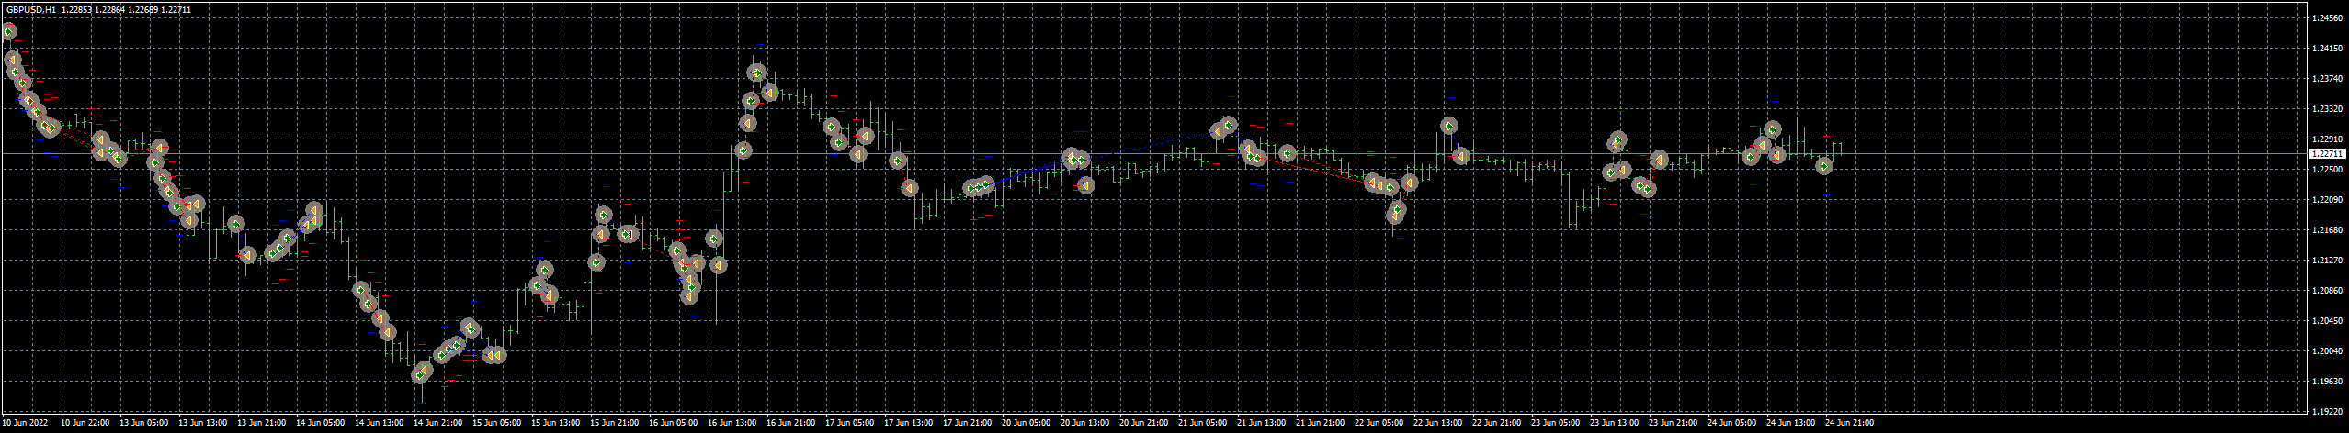Click the 24 Jun 21:00 time label
The height and width of the screenshot is (433, 2349).
click(x=1849, y=424)
